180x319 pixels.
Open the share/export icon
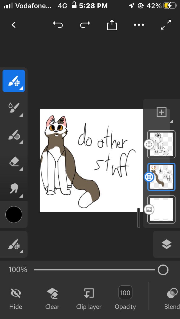coord(112,25)
